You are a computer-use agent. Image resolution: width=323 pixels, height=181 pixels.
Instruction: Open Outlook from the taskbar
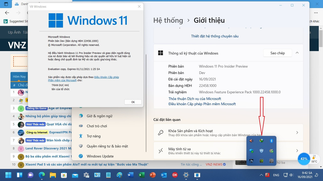coord(164,175)
